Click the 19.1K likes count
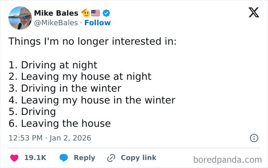Screen dimensions: 268x168 pyautogui.click(x=35, y=158)
